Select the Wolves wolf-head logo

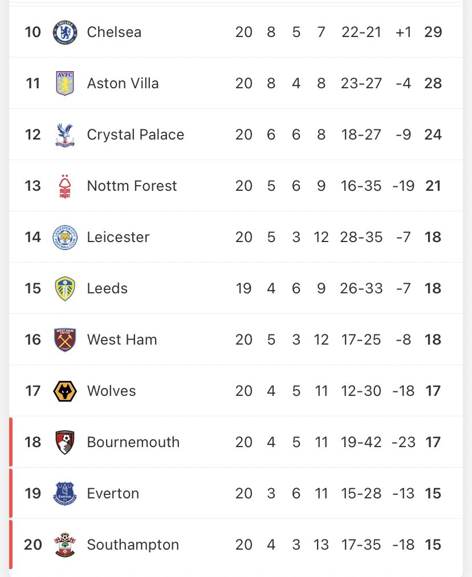tap(64, 391)
